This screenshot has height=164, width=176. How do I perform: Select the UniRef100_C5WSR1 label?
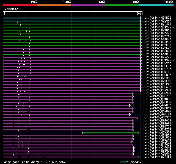click(x=158, y=90)
